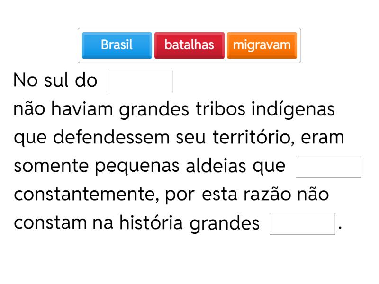Screen dimensions: 379x284
Task: Click the word "aldeias" in the passage
Action: [219, 166]
